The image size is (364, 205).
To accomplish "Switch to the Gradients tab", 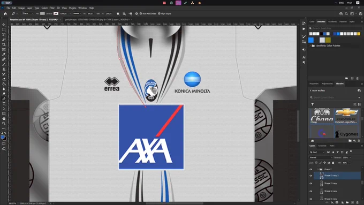I will click(x=332, y=21).
